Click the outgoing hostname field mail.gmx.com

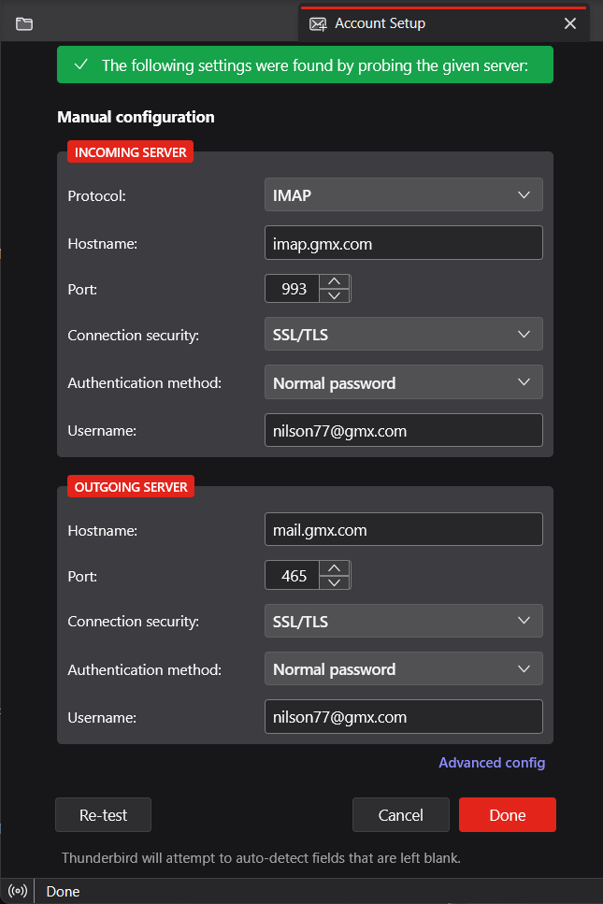[x=403, y=529]
